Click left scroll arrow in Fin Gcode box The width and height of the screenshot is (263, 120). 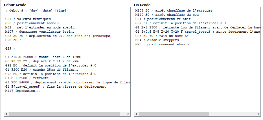coord(137,114)
